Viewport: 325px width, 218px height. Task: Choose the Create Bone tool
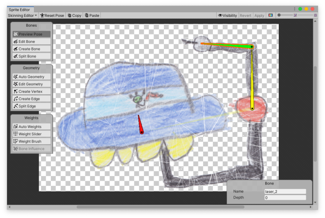tap(31, 49)
